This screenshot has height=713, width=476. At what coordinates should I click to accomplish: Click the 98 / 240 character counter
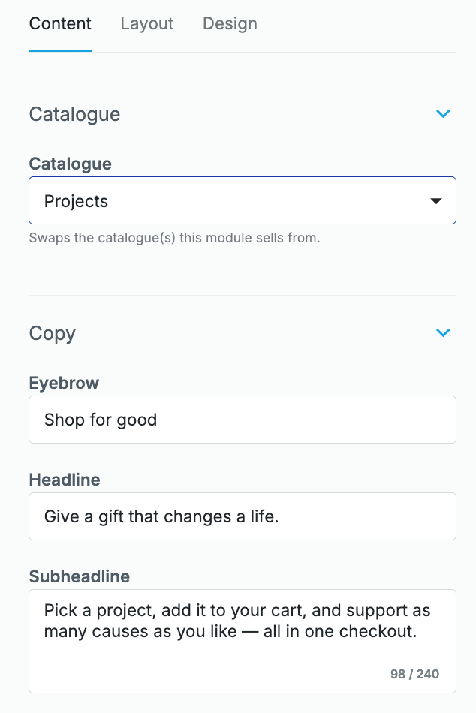click(x=414, y=674)
